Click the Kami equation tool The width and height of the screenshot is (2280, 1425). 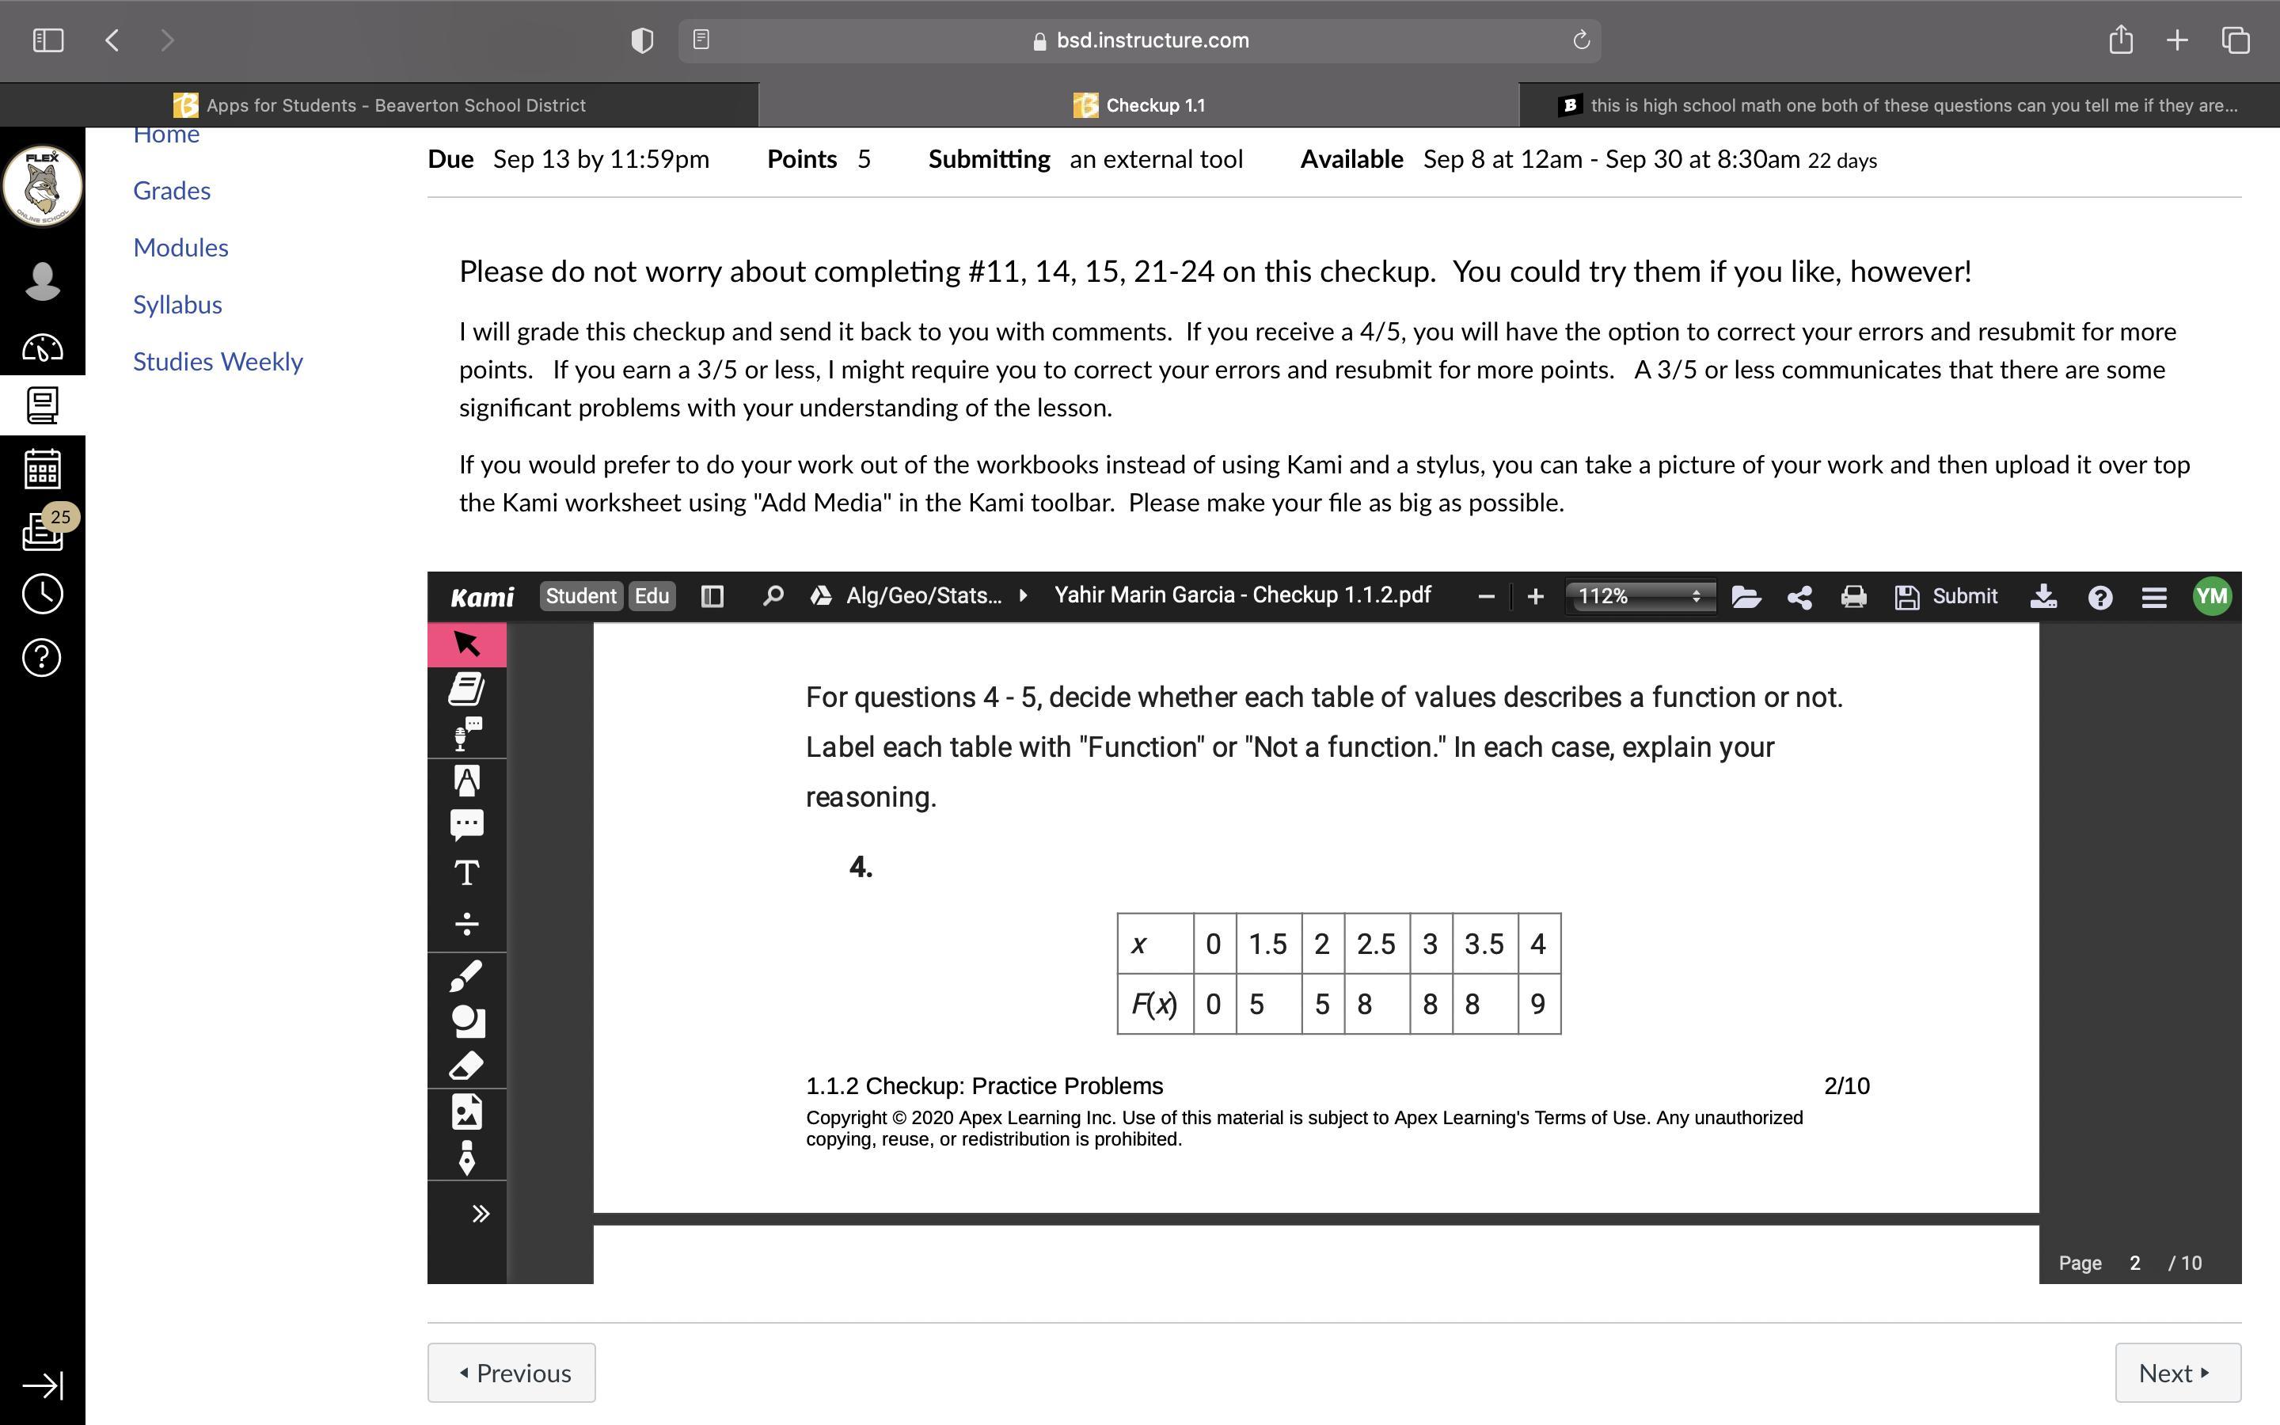tap(466, 921)
